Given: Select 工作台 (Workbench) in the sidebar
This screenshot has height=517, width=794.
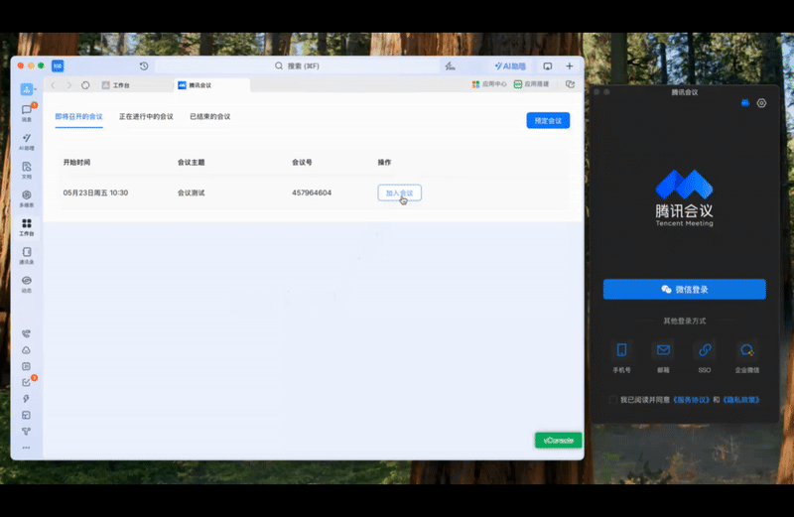Looking at the screenshot, I should point(27,227).
